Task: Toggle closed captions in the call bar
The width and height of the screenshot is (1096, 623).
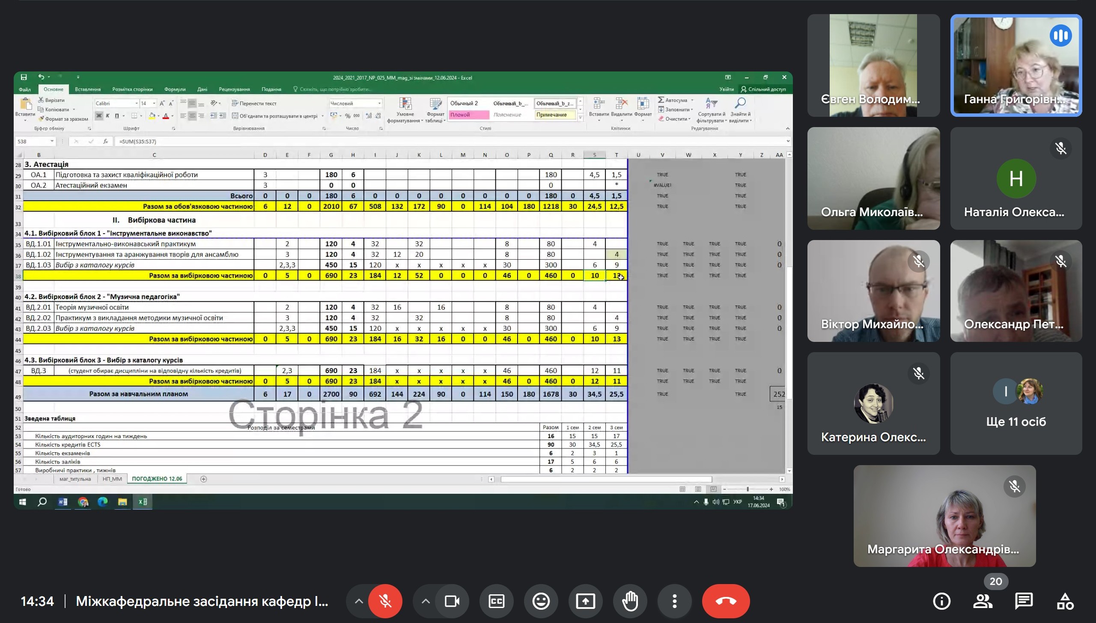Action: point(497,601)
